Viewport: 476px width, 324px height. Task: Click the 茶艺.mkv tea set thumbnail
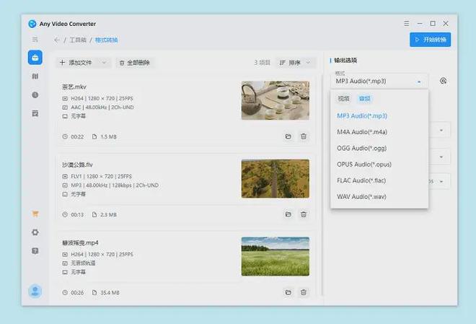click(275, 100)
